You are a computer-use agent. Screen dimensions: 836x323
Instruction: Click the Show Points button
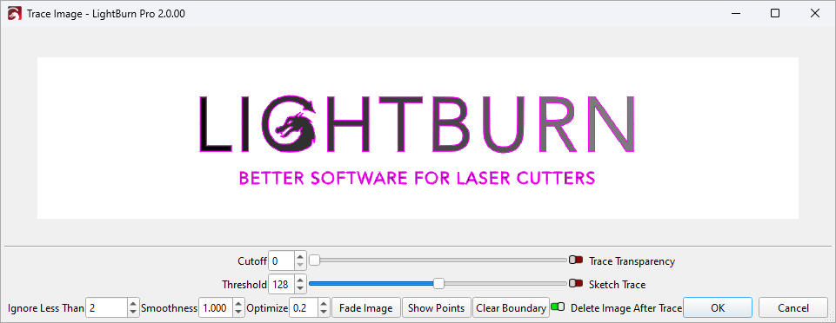(x=436, y=308)
